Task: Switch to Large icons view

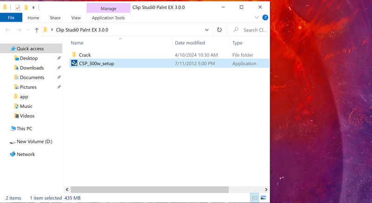Action: (x=263, y=198)
